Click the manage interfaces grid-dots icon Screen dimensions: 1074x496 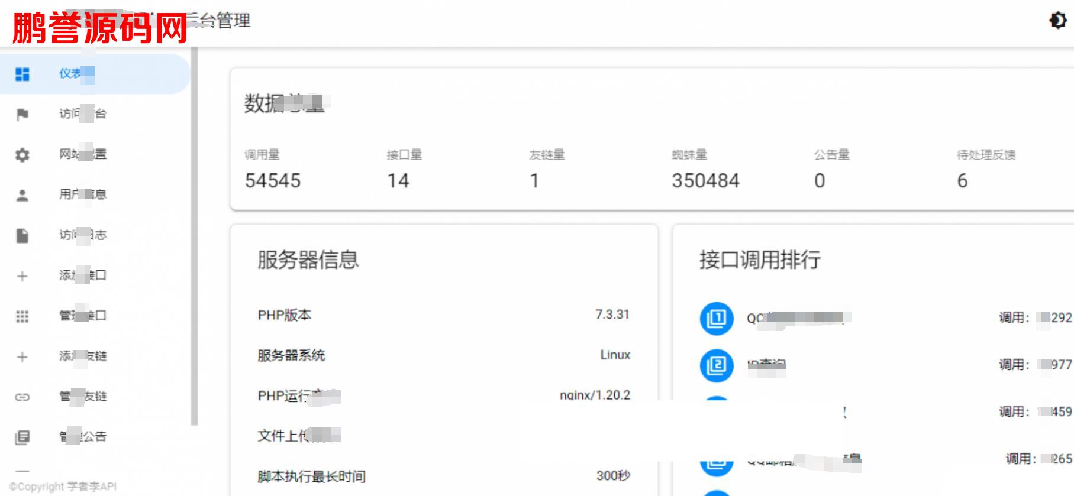tap(22, 316)
